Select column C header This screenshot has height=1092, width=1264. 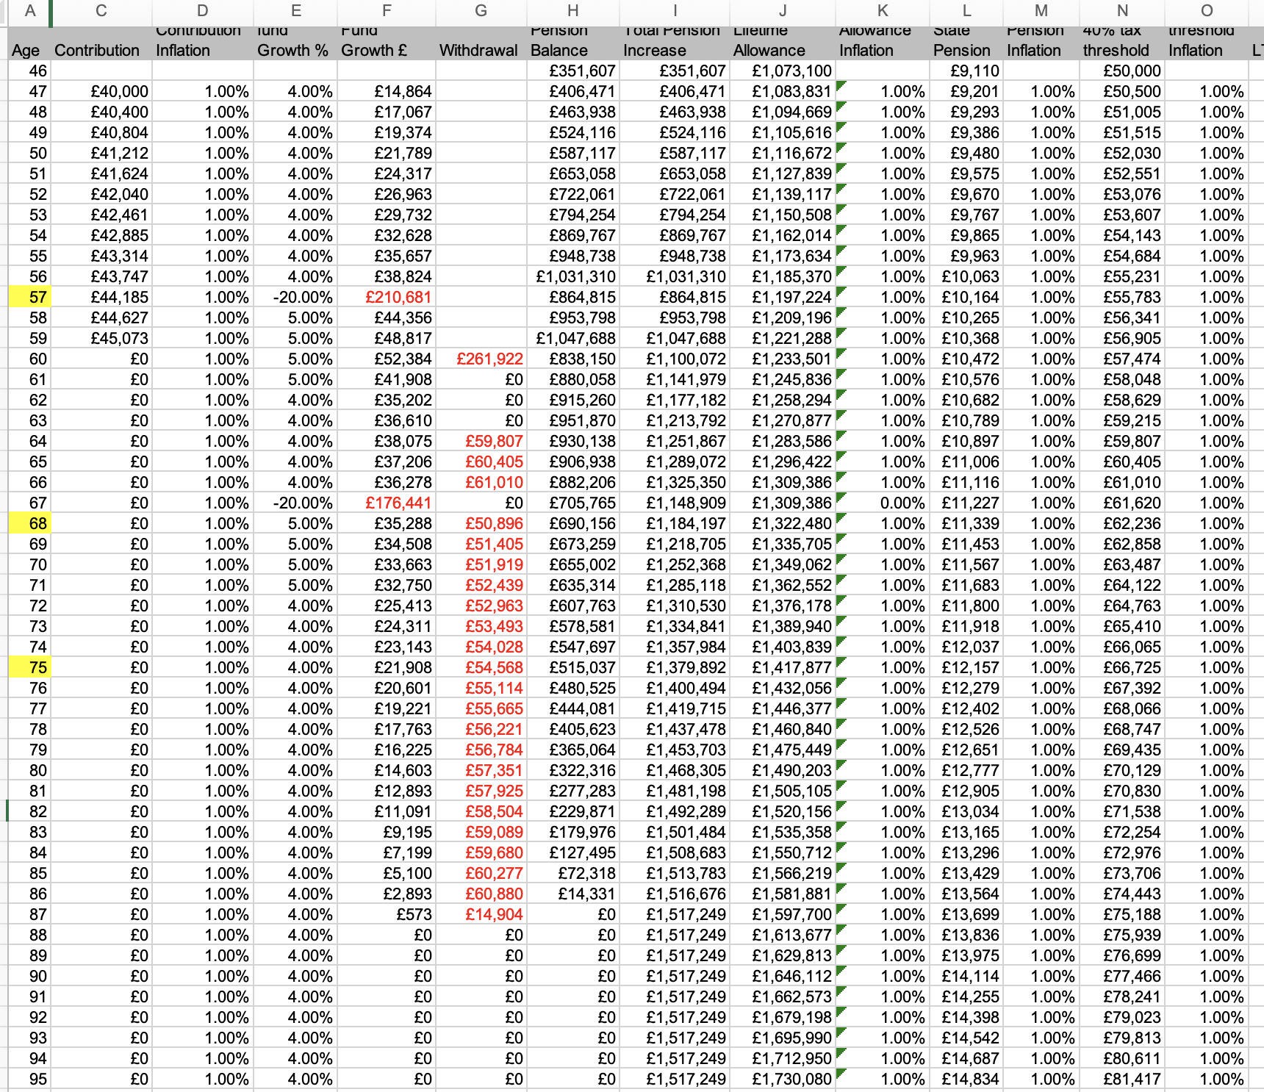click(x=101, y=11)
